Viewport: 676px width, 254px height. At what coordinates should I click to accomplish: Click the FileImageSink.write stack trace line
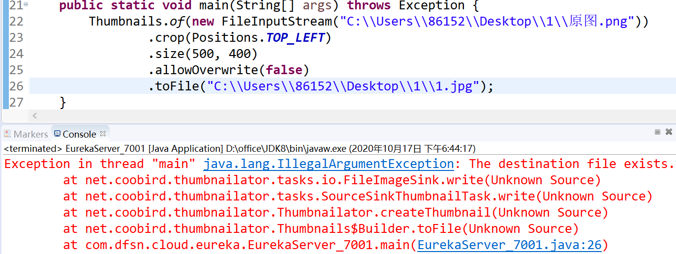(332, 180)
